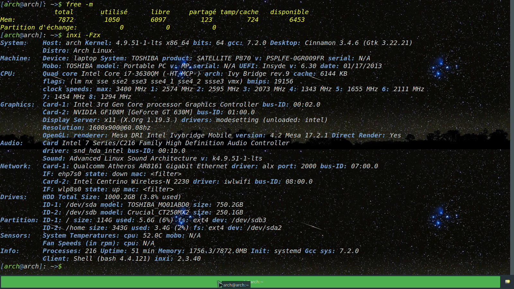The width and height of the screenshot is (514, 289).
Task: Click the 'System:' section label
Action: pos(14,43)
